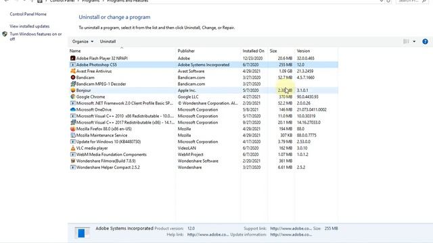Select the Google Chrome name text
Screen dimensions: 433x243
pyautogui.click(x=91, y=97)
